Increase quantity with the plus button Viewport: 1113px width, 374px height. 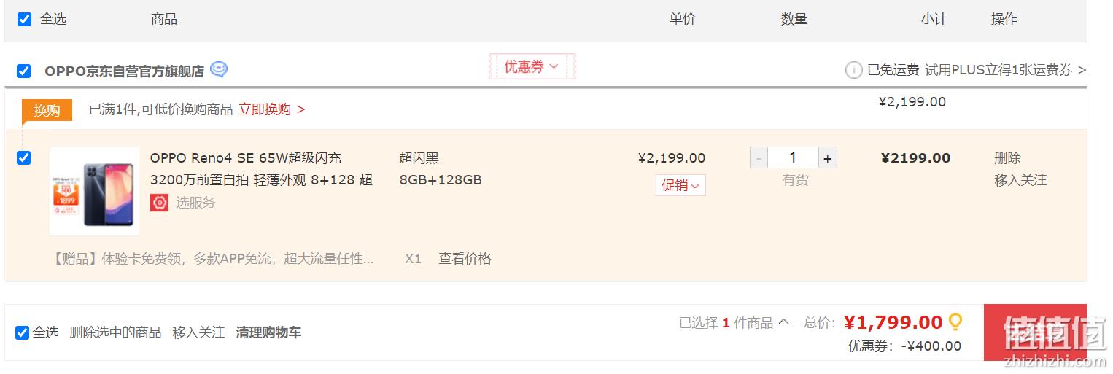point(827,158)
